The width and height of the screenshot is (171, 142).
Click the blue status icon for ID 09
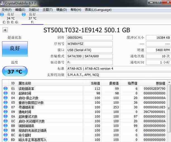point(6,112)
